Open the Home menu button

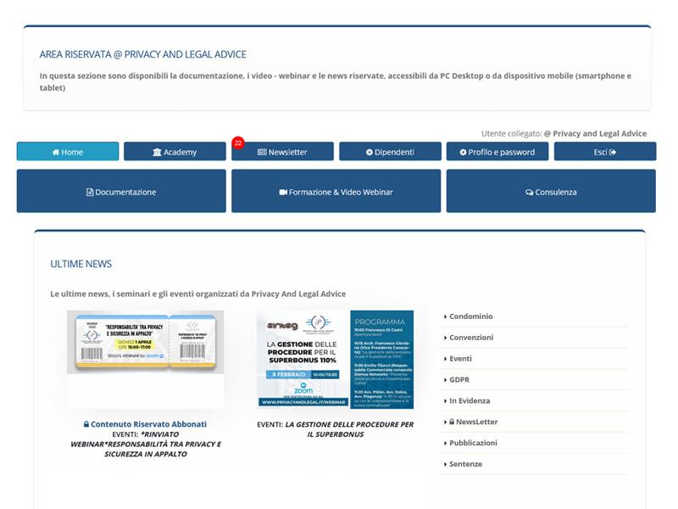[x=68, y=152]
